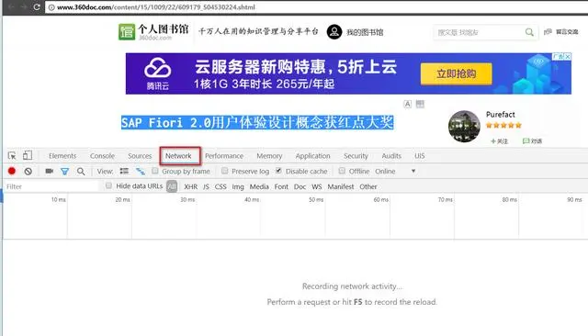Click the browser reload icon
The width and height of the screenshot is (588, 336).
[x=37, y=6]
